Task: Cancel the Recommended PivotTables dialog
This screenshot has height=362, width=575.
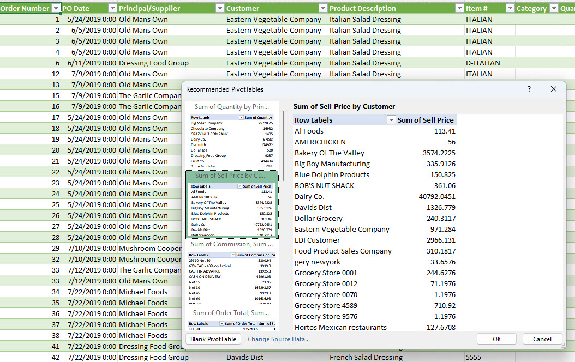Action: pos(542,339)
